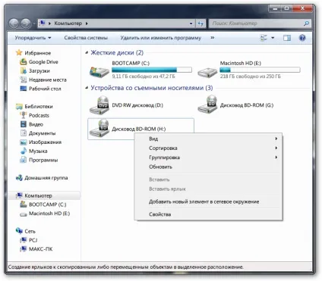Click the Google Drive sidebar icon
This screenshot has height=281, width=322.
[24, 61]
